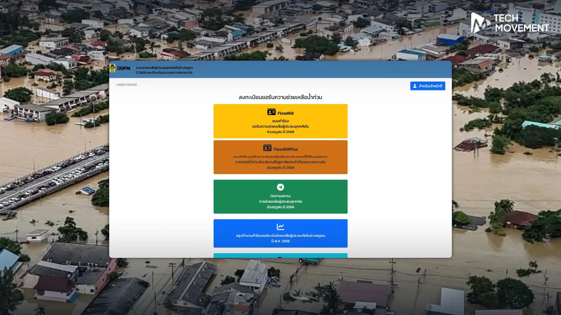Click the version number v.2025.11.20.001 label

coord(126,85)
